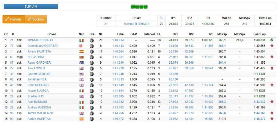Click the tire icon in Rinaldi's row
279x125 pixels.
(92, 40)
